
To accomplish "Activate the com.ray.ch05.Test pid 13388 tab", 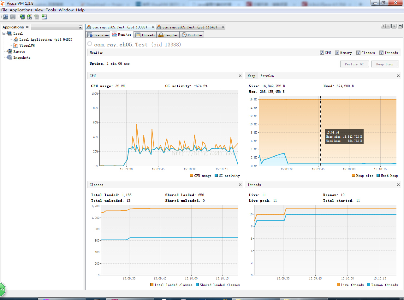I will click(x=120, y=27).
